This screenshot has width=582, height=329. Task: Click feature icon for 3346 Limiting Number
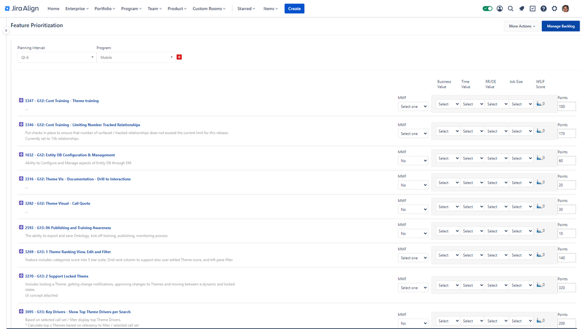click(21, 124)
